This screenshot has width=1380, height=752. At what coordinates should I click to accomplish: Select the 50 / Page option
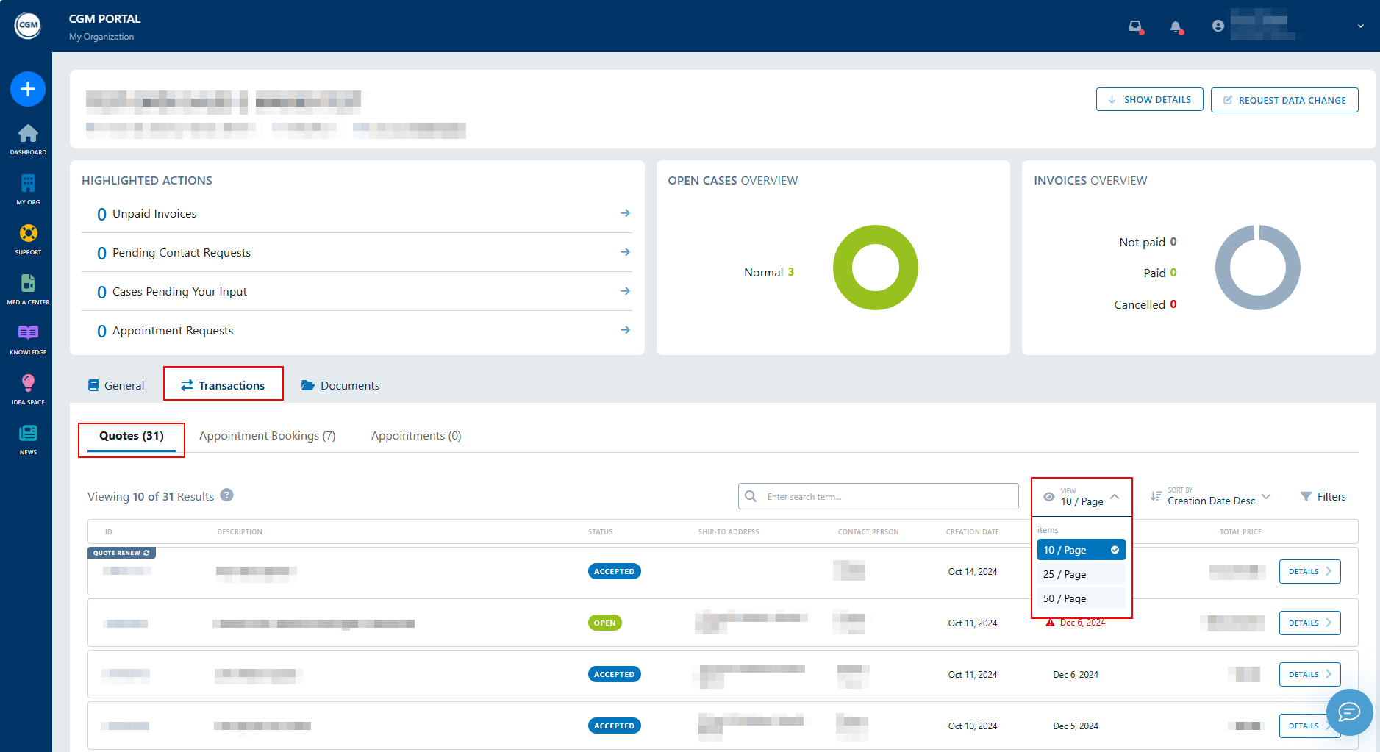(x=1081, y=598)
